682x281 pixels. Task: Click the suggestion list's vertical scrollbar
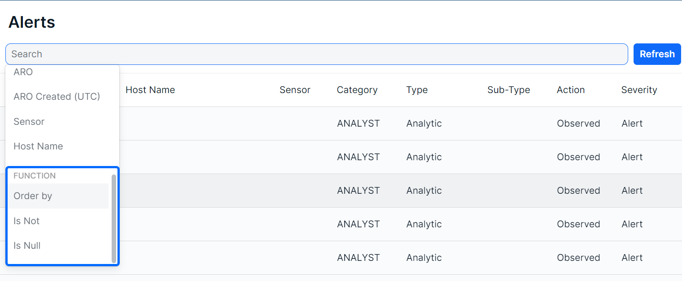click(114, 218)
